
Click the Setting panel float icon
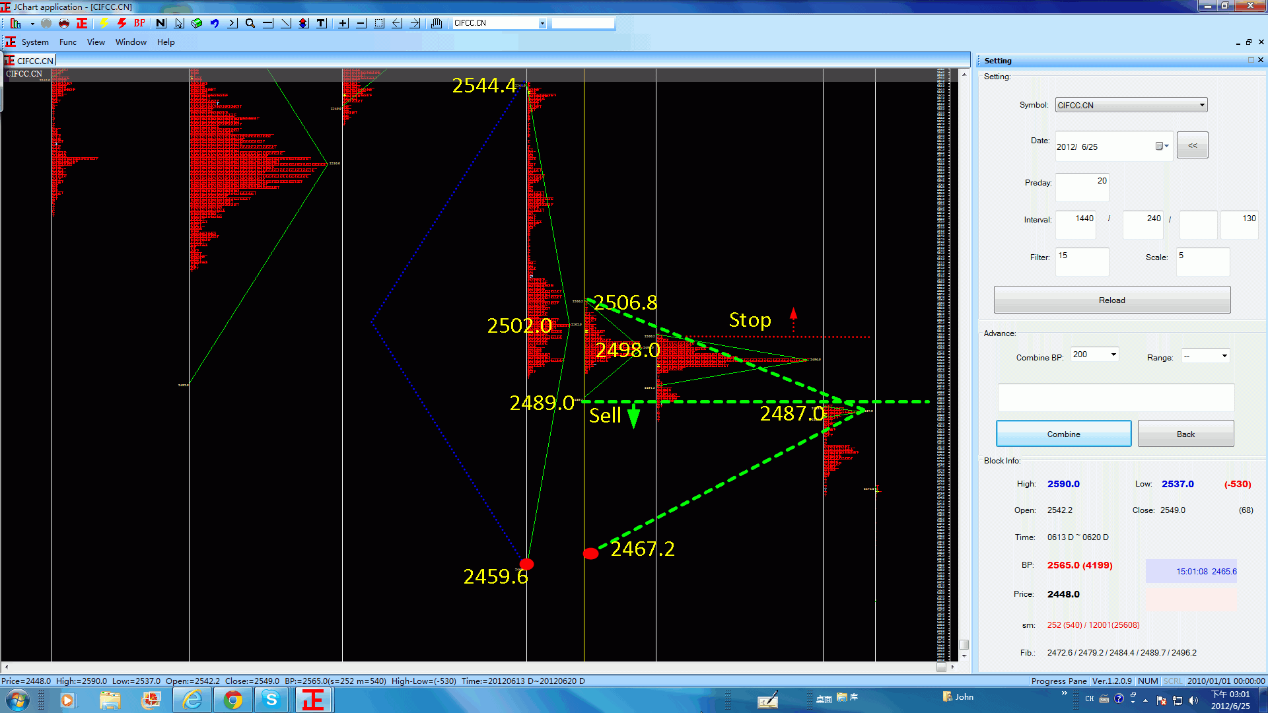pyautogui.click(x=1251, y=60)
